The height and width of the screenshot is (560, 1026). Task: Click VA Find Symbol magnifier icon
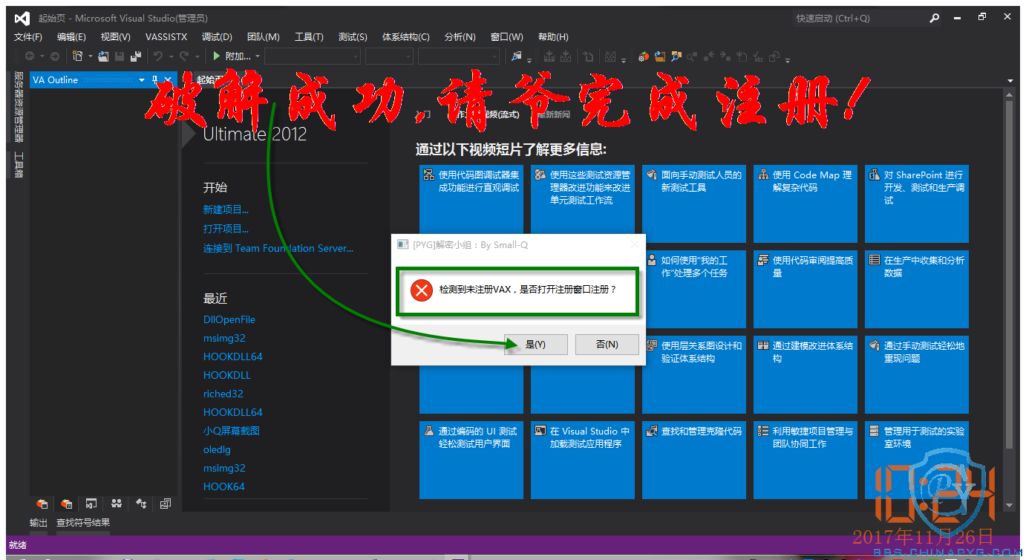[x=676, y=56]
